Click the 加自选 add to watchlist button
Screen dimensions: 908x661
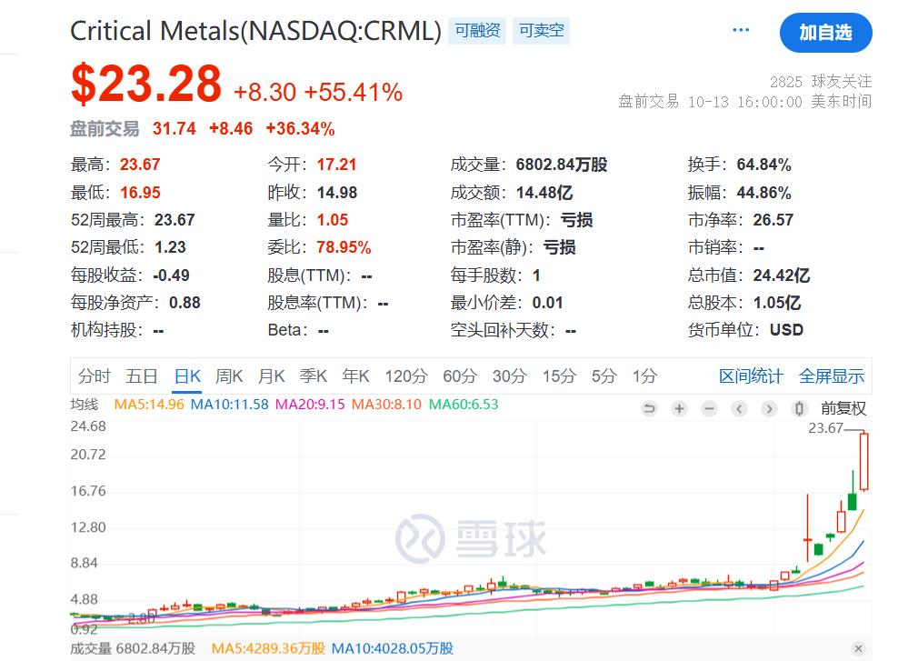pos(826,33)
